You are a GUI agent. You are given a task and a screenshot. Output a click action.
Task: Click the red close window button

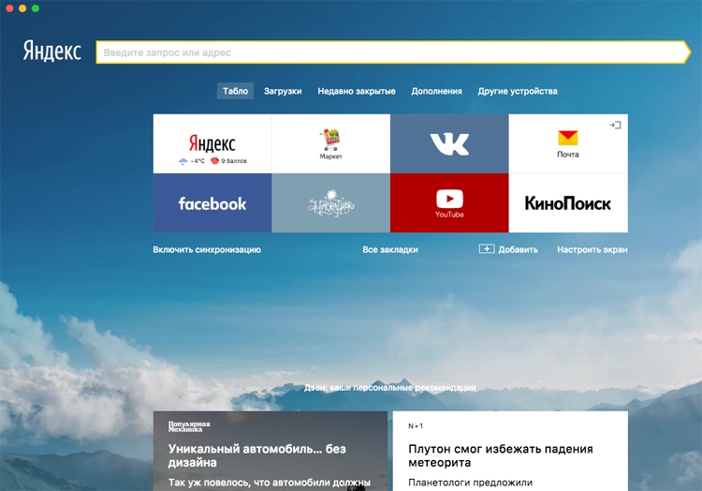tap(9, 8)
